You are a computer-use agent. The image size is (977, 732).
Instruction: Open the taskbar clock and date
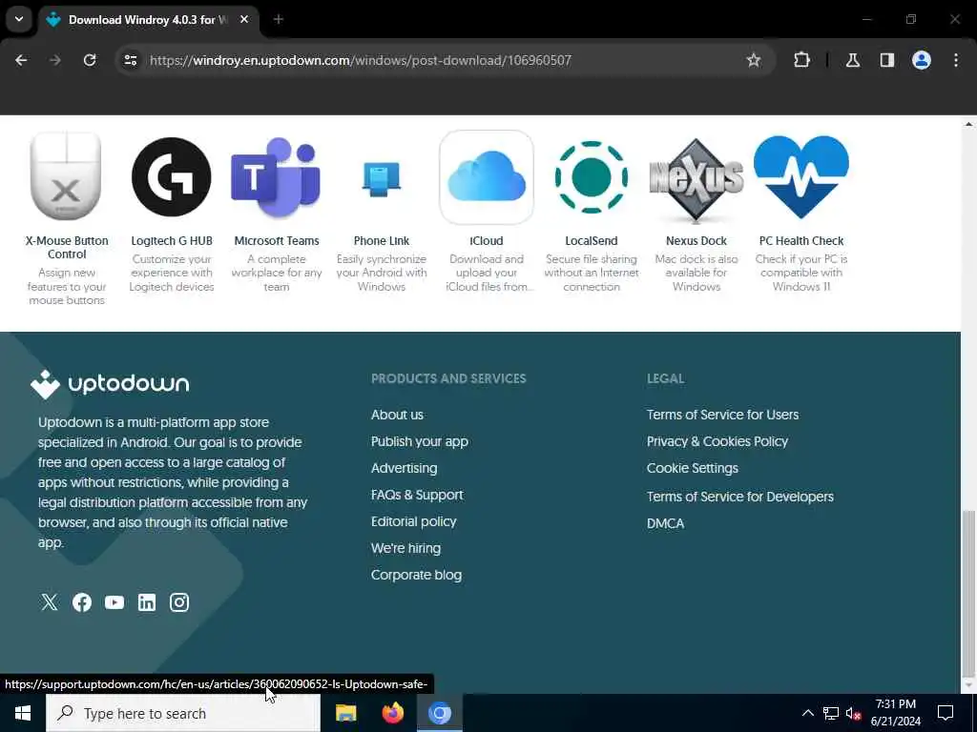click(895, 713)
